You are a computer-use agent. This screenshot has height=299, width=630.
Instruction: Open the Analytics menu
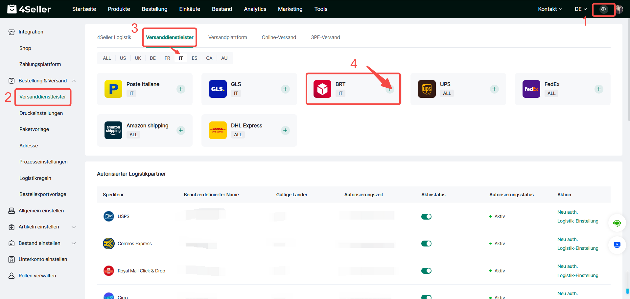pyautogui.click(x=255, y=9)
